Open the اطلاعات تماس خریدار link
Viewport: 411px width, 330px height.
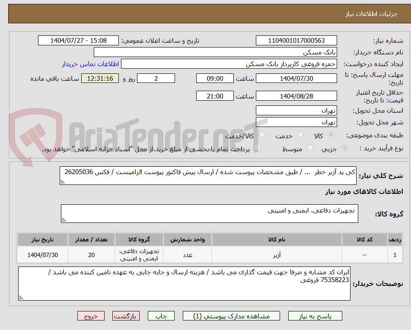tap(89, 63)
